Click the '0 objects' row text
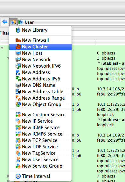125x182 pixels. pyautogui.click(x=106, y=53)
